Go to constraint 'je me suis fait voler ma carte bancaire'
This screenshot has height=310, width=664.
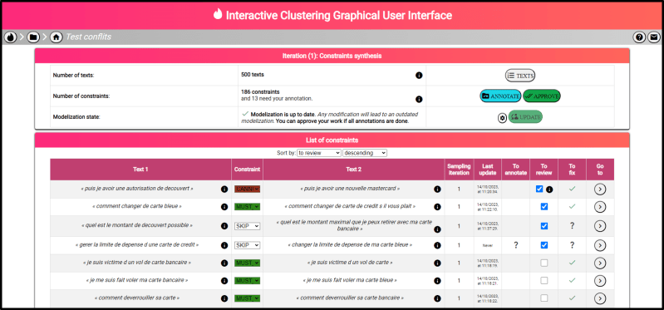600,281
